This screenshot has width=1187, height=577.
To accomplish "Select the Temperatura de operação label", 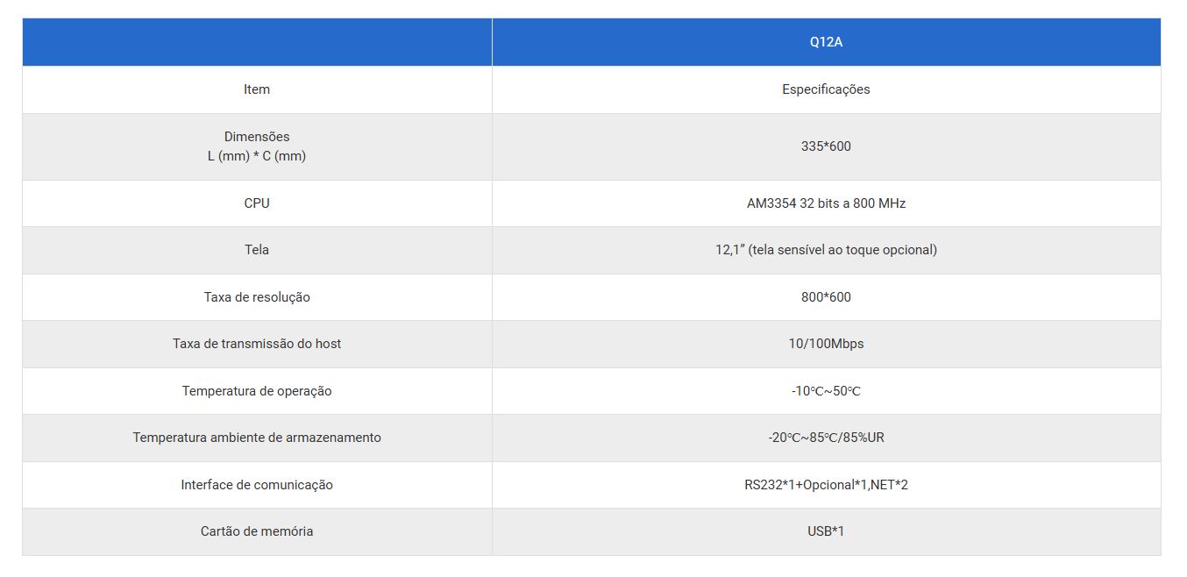I will point(257,391).
